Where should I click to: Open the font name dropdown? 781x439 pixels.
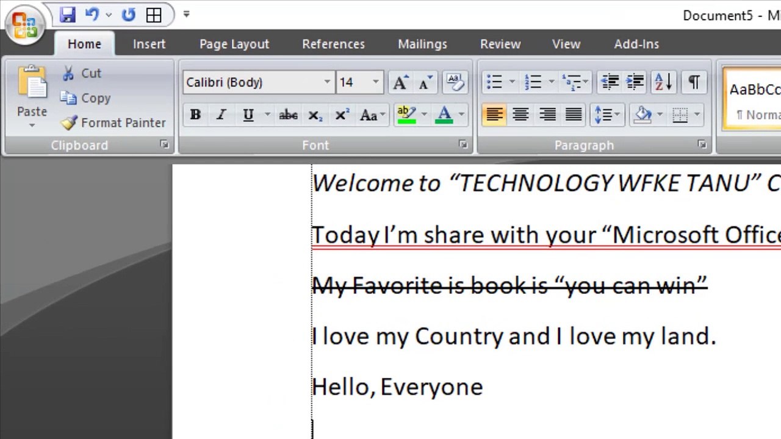pyautogui.click(x=327, y=82)
